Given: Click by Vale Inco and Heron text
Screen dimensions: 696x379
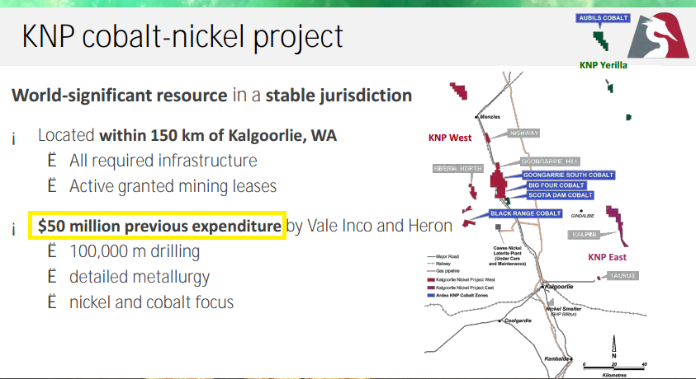Looking at the screenshot, I should pos(369,226).
